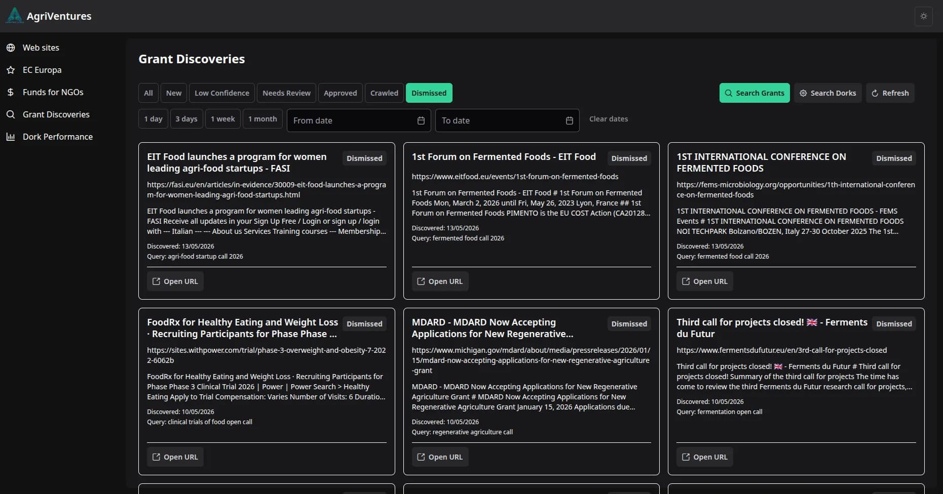Filter discoveries to 1 week

(x=223, y=119)
